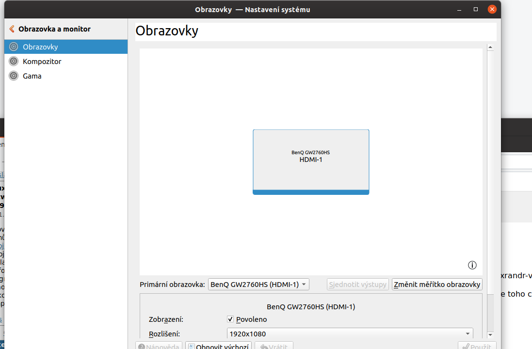Click the scrollbar up arrow

click(x=490, y=48)
